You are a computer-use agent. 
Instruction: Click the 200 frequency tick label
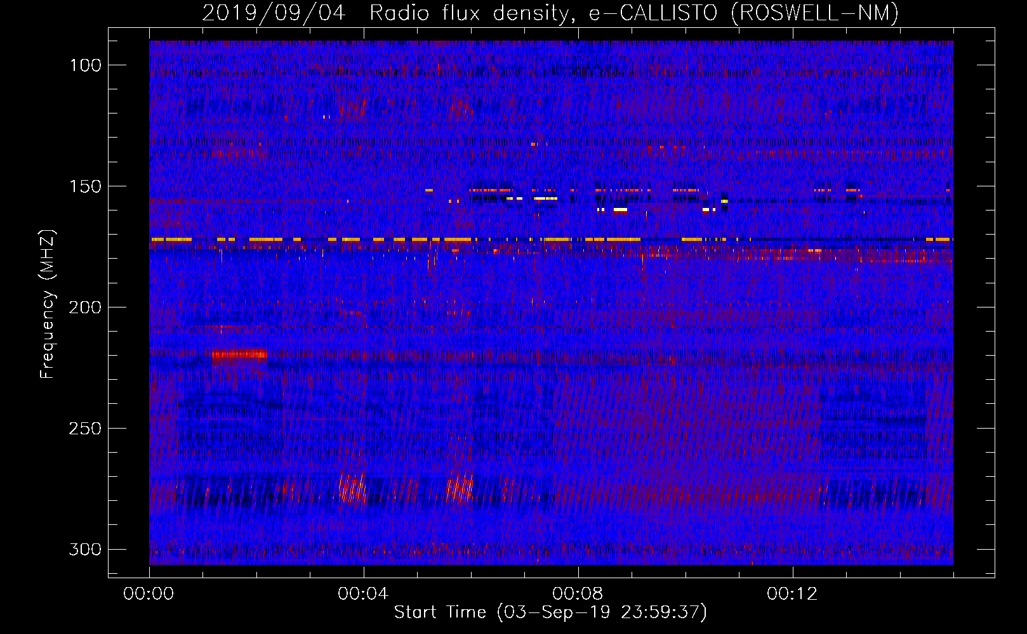tap(85, 307)
